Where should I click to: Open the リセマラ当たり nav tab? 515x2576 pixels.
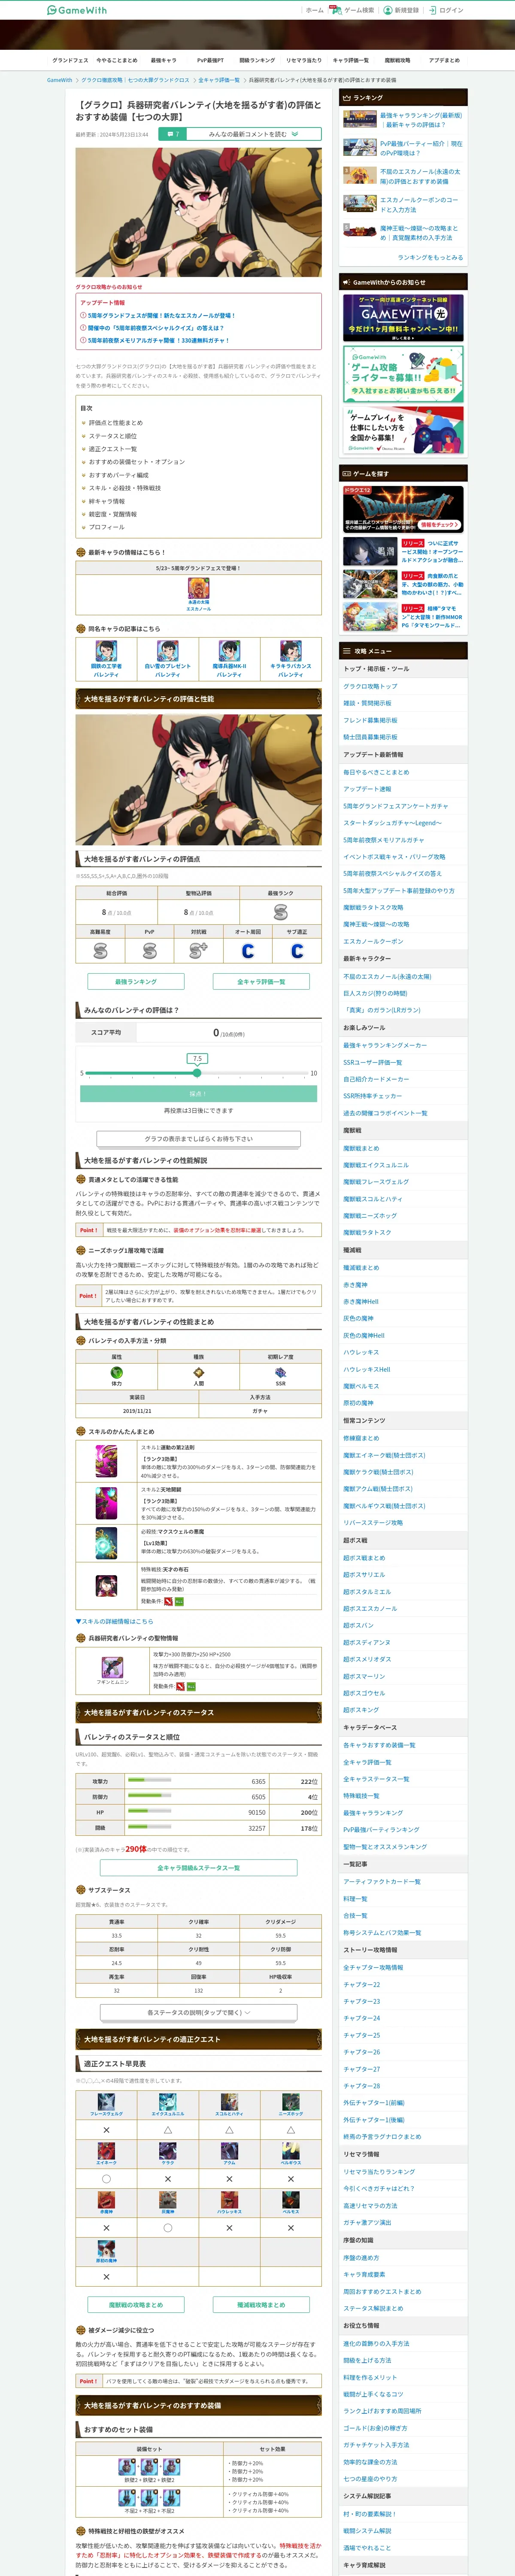click(x=304, y=60)
